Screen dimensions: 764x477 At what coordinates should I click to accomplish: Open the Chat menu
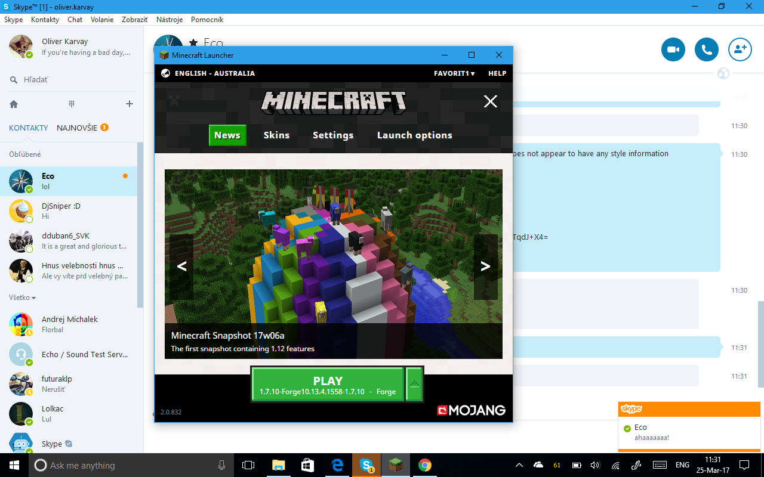coord(75,20)
